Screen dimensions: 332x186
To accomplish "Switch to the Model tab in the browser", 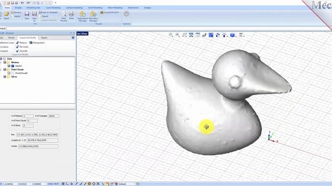I will pyautogui.click(x=11, y=38).
